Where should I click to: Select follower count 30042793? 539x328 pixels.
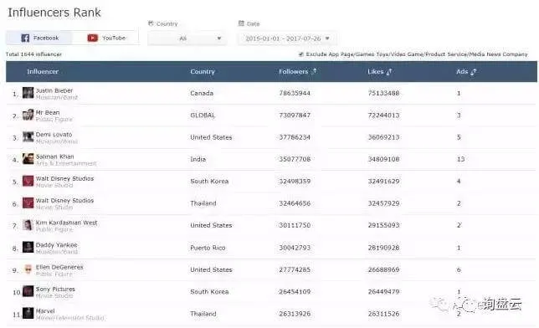295,248
